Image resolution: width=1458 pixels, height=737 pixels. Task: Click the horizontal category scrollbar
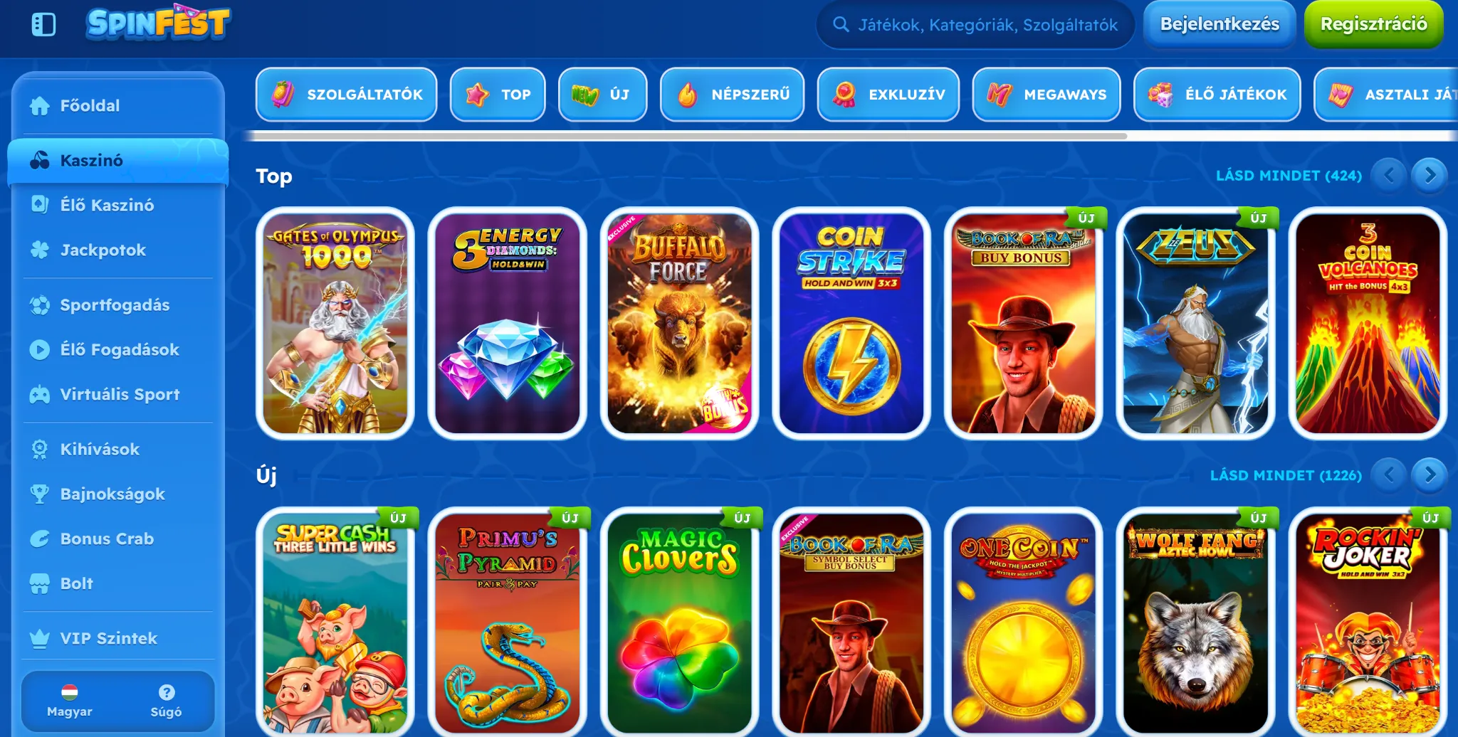coord(687,136)
